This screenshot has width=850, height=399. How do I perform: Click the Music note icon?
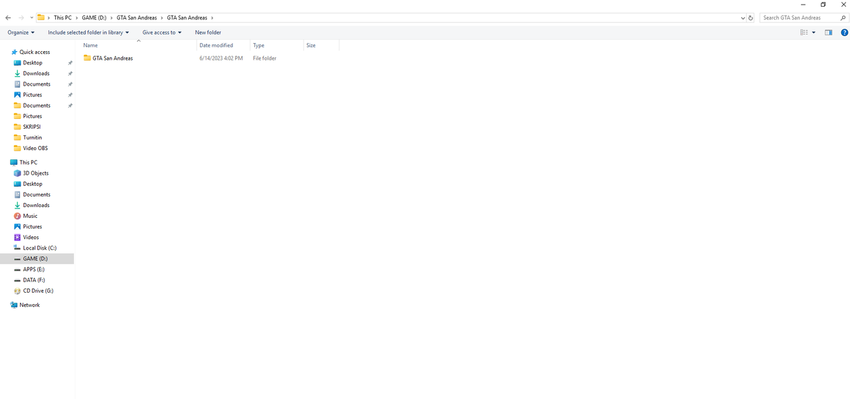17,216
